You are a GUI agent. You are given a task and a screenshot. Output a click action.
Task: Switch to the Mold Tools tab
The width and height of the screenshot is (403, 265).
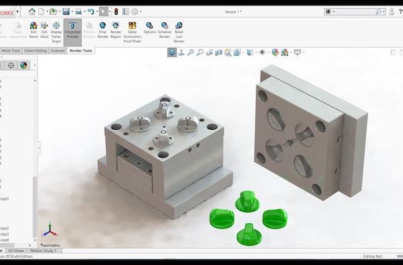click(x=11, y=50)
